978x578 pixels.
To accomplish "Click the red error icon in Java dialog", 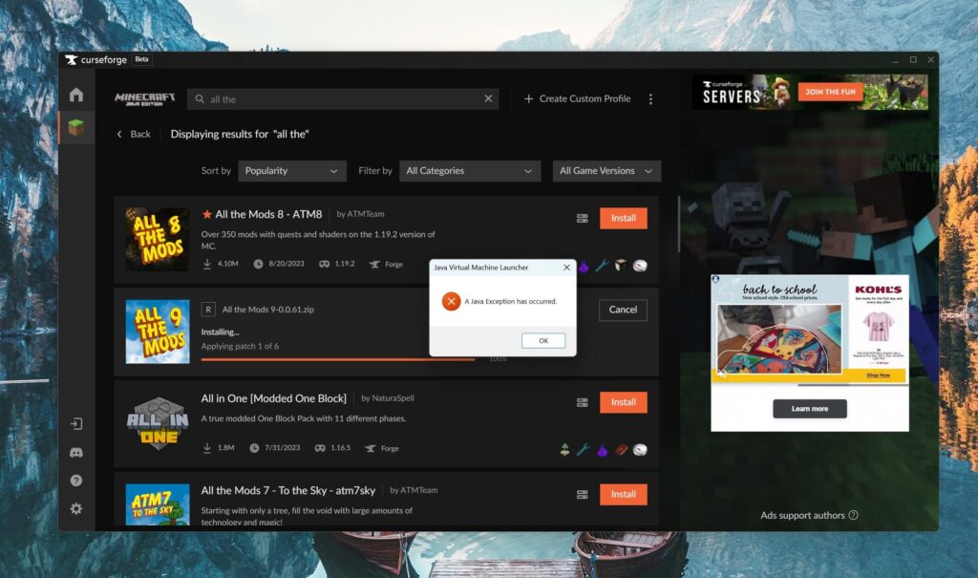I will (x=451, y=302).
